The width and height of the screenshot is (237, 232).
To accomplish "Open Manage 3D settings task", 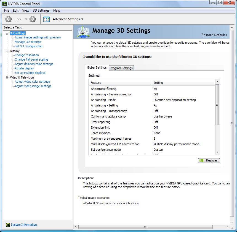I will tap(28, 42).
